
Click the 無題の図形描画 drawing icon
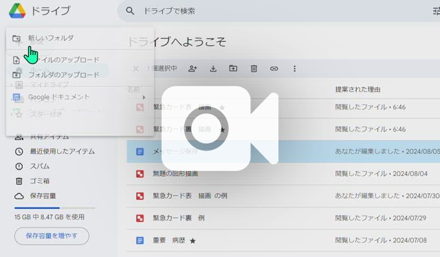(x=140, y=174)
